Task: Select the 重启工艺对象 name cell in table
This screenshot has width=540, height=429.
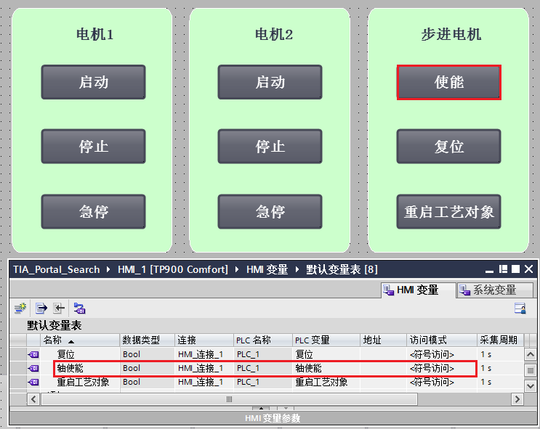Action: pyautogui.click(x=80, y=382)
